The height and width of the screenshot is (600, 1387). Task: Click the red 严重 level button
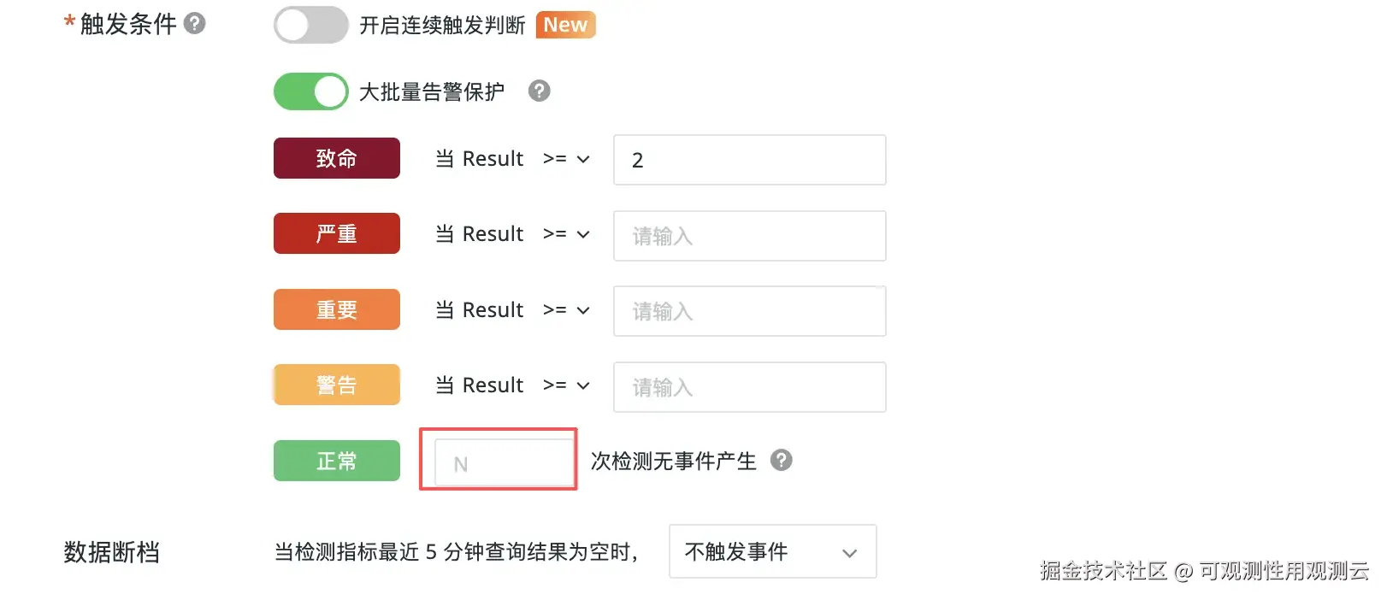[x=336, y=233]
